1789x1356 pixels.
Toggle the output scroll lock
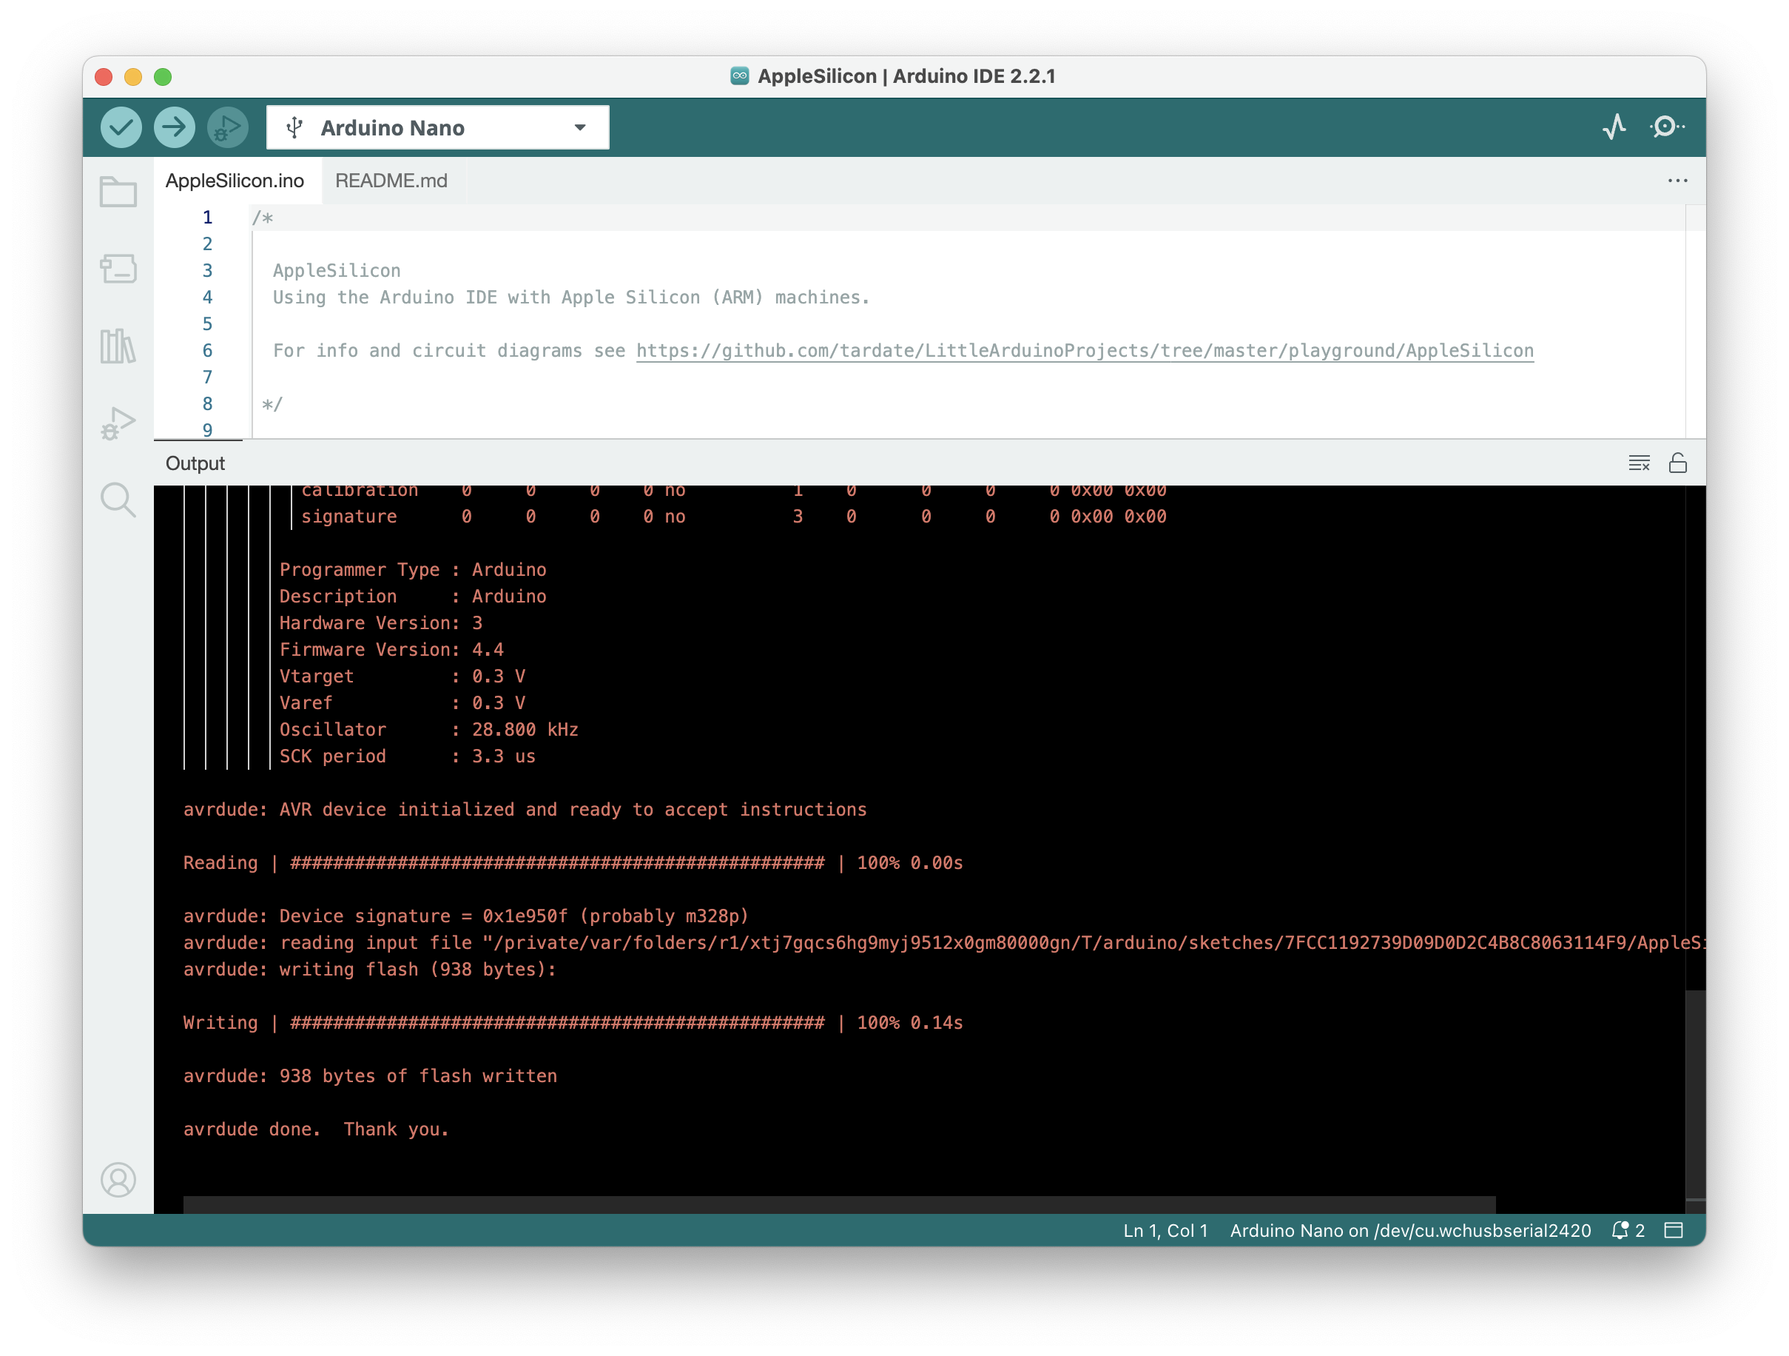1677,463
